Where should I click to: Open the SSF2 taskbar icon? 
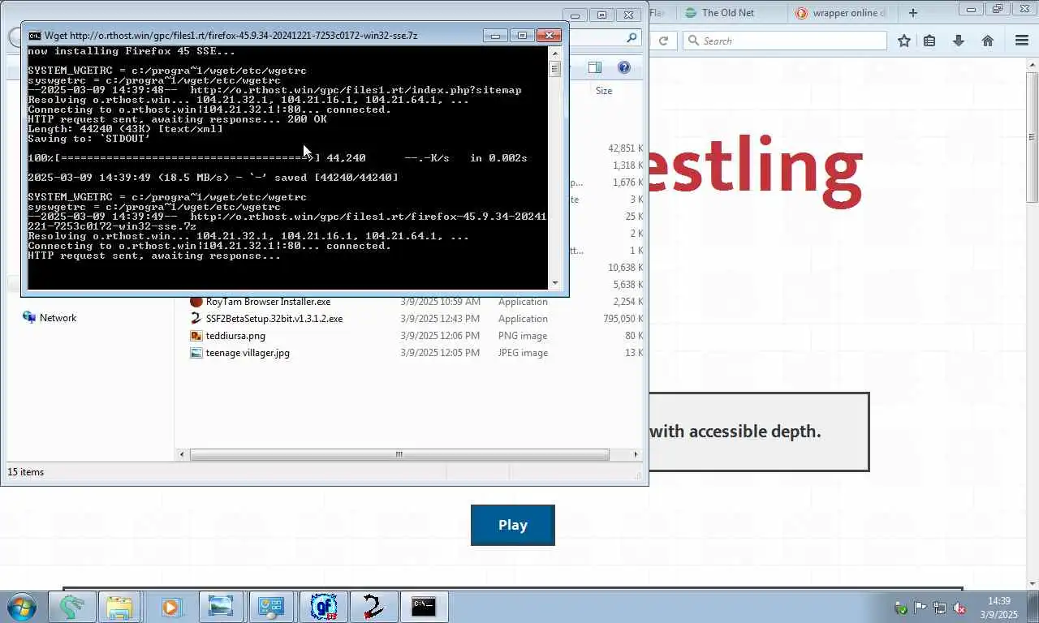373,607
